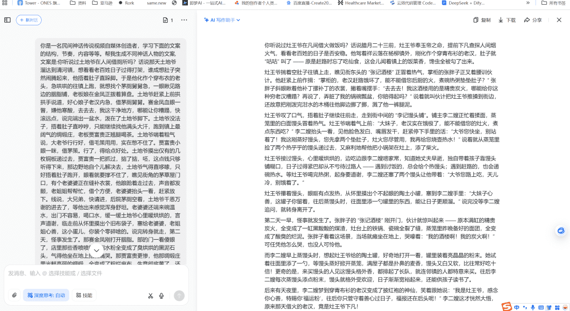This screenshot has height=311, width=570.
Task: Open the 亚马逊 bookmarks folder
Action: (102, 3)
